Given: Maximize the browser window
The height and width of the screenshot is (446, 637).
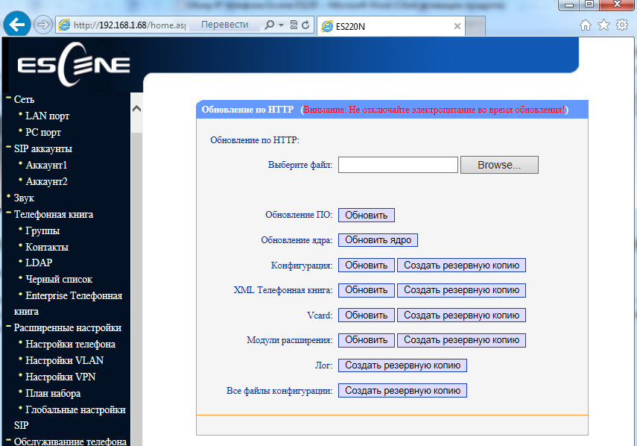Looking at the screenshot, I should tap(589, 5).
